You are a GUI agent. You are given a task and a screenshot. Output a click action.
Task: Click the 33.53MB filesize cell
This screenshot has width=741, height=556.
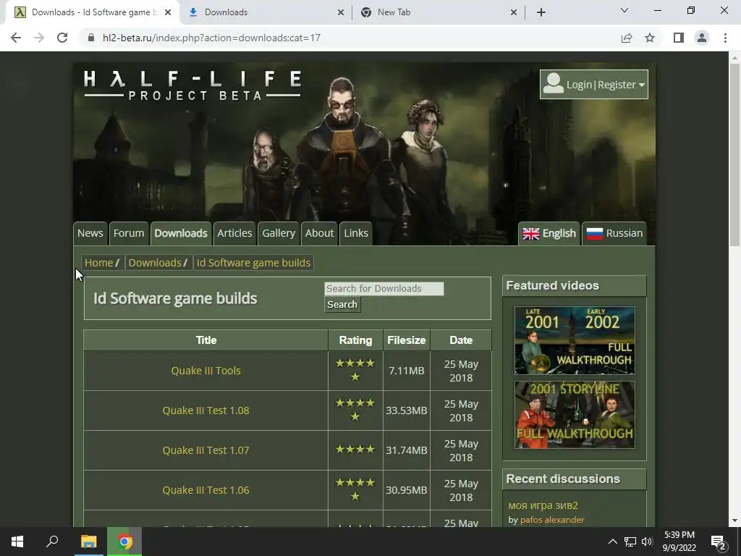407,410
